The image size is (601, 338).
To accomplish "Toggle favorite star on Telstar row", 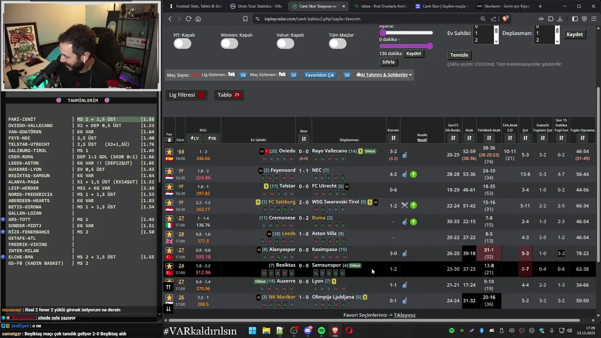I will coord(170,186).
